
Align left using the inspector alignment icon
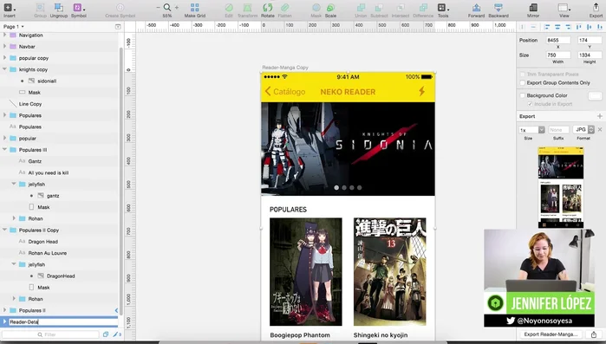coord(547,27)
